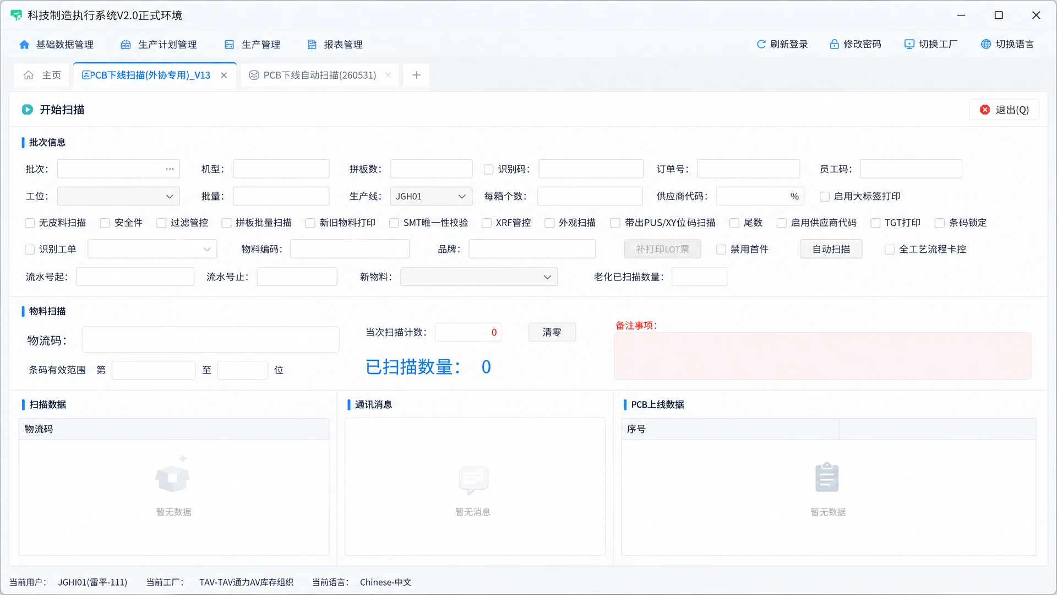Open 生产计划管理 menu
Screen dimensions: 1057x595
tap(159, 45)
